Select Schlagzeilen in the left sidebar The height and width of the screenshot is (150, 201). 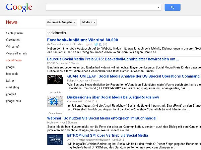pos(14,33)
